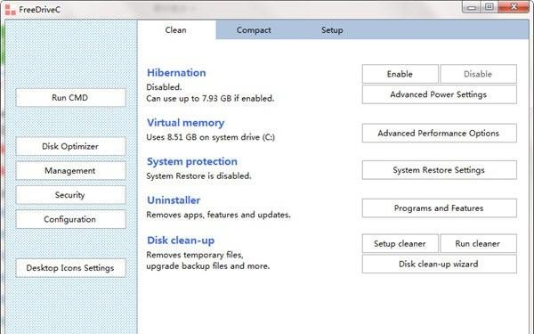
Task: Open Programs and Features
Action: click(440, 208)
